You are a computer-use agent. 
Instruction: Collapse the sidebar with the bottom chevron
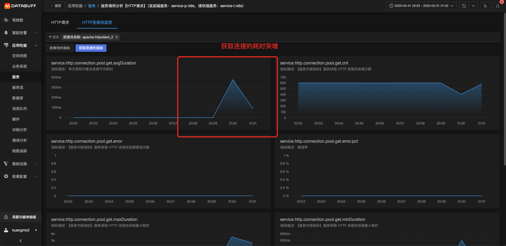(21, 241)
